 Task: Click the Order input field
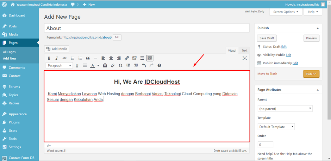tap(266, 145)
